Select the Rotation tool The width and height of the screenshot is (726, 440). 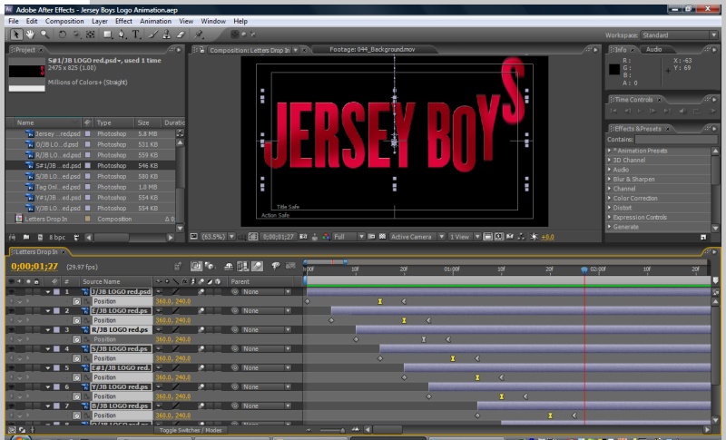pyautogui.click(x=61, y=34)
